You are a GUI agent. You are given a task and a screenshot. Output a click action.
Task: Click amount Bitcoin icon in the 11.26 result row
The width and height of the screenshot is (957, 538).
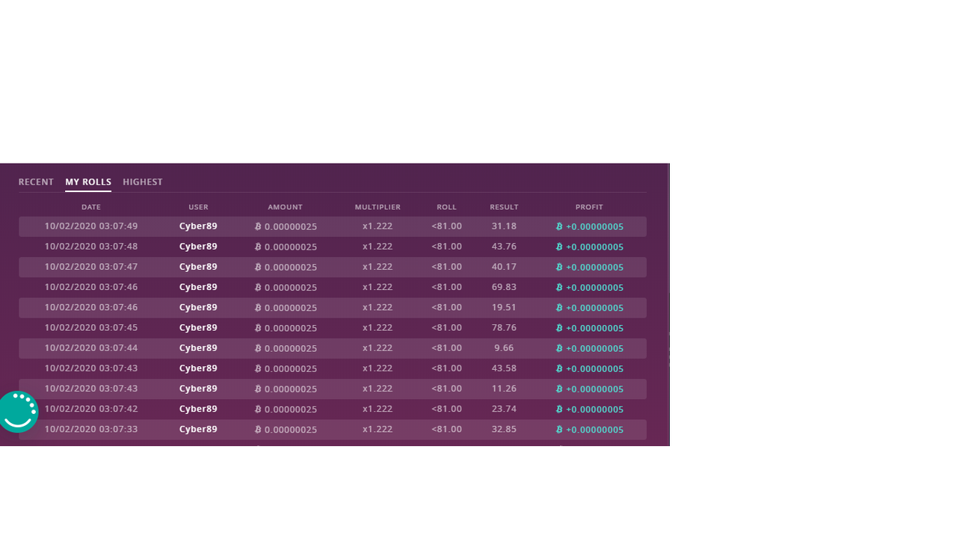coord(258,389)
